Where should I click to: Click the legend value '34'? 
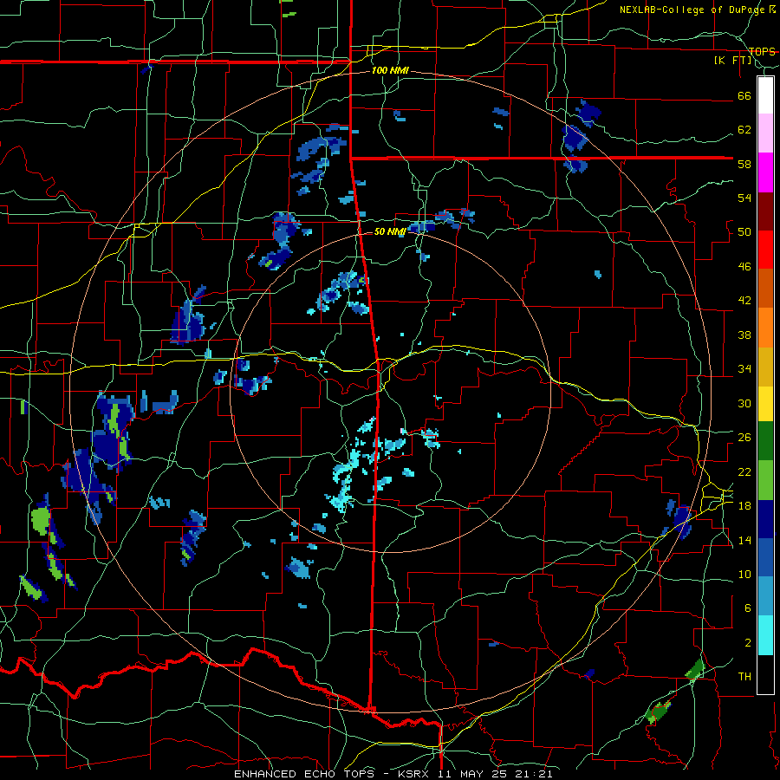click(744, 369)
